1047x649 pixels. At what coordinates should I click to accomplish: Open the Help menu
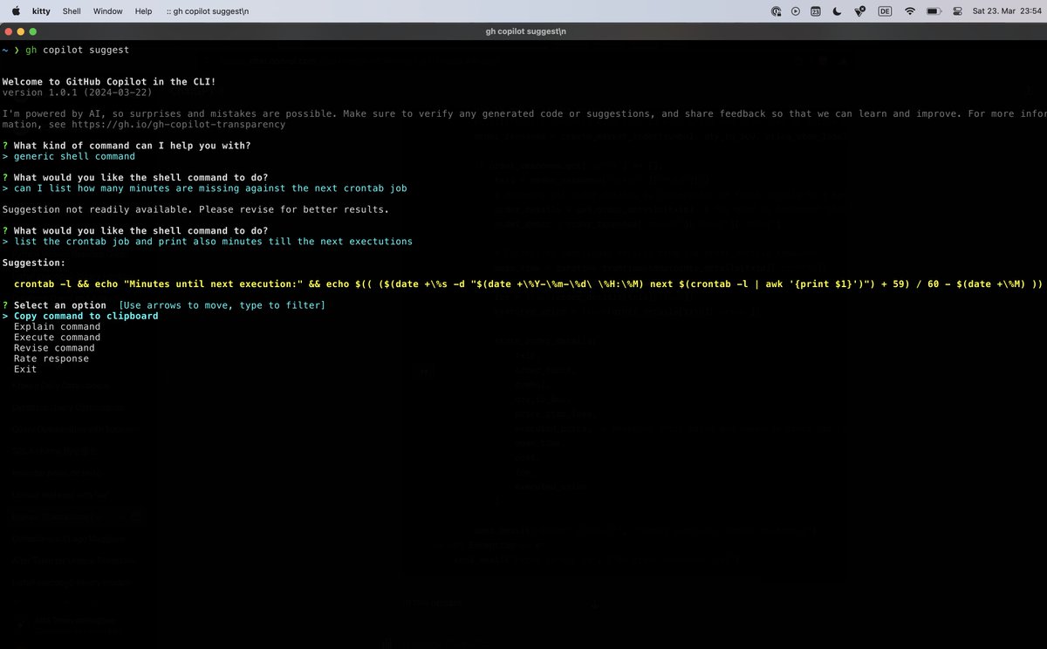coord(143,11)
